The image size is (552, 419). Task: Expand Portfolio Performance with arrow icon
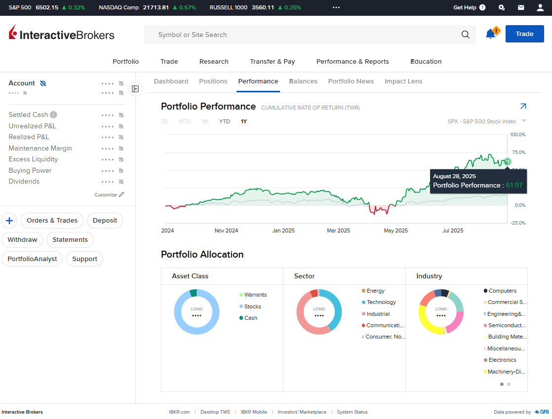coord(523,106)
